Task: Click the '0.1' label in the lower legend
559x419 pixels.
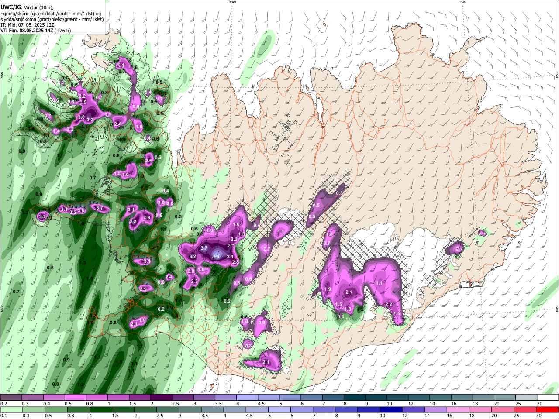Action: (3, 416)
